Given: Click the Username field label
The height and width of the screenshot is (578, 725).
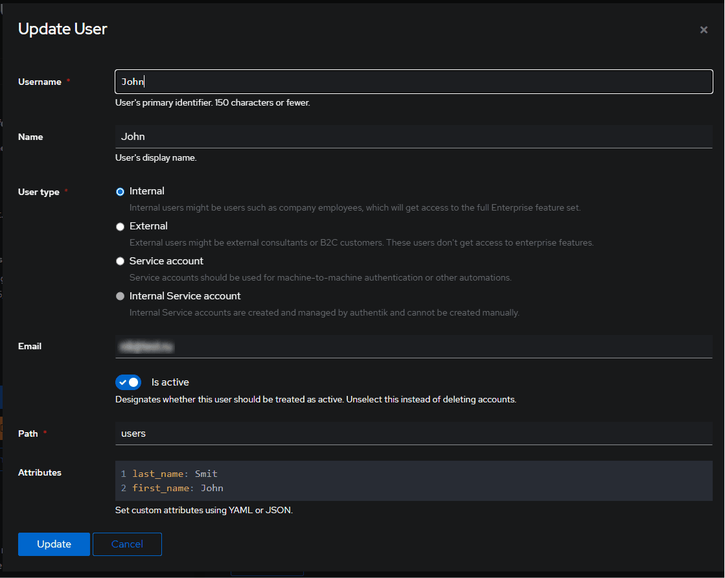Looking at the screenshot, I should 40,82.
